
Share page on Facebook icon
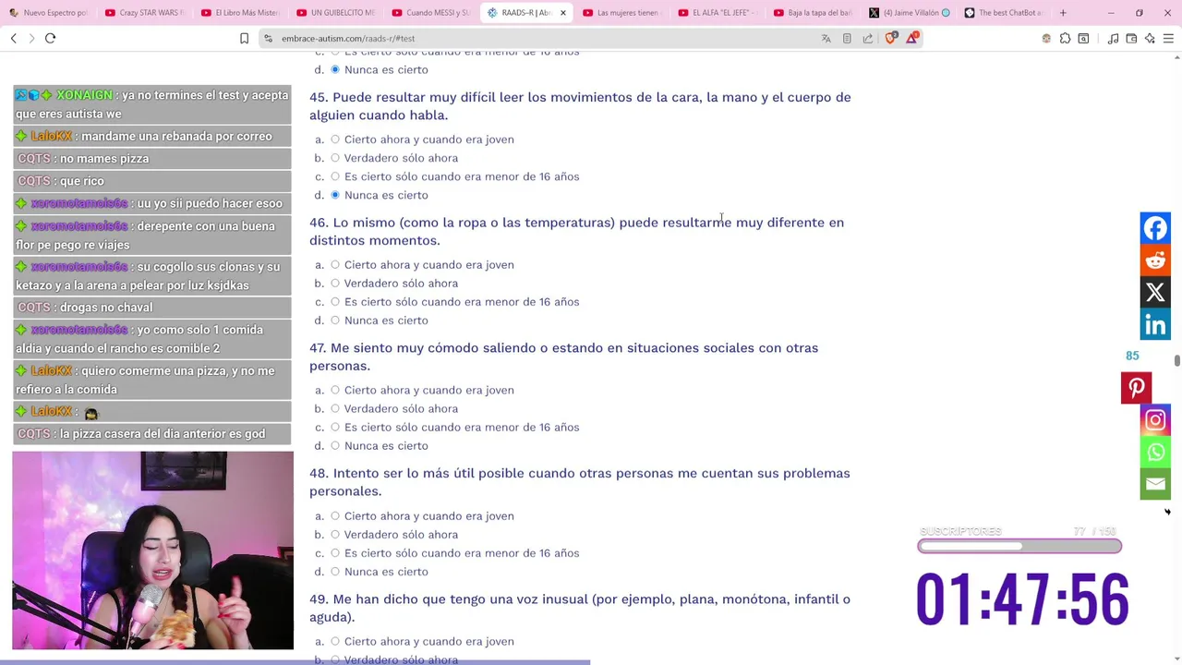(1155, 228)
